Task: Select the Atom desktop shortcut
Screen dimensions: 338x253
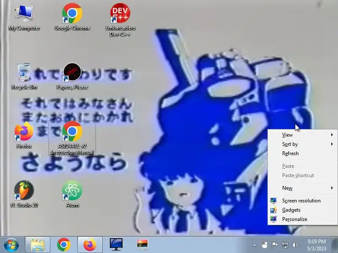Action: [72, 194]
